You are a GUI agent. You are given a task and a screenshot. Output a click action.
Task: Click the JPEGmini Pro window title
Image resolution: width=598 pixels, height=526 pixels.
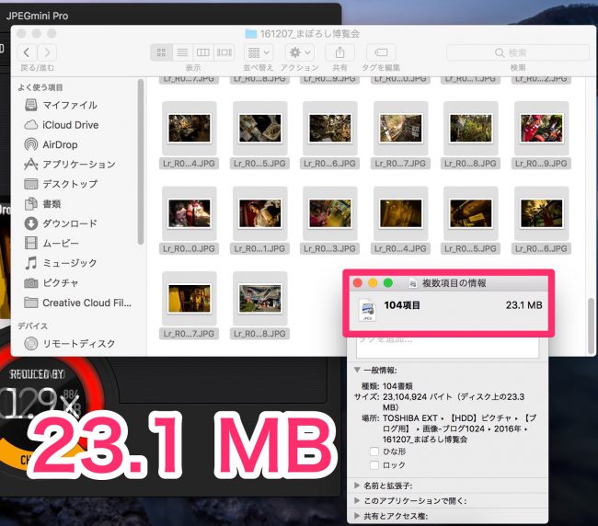(x=38, y=16)
